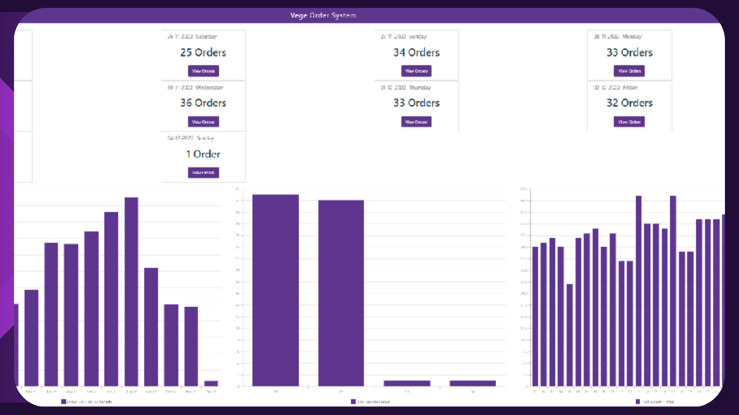739x415 pixels.
Task: Open View Orders on the 34 Orders Sunday card
Action: [x=416, y=71]
